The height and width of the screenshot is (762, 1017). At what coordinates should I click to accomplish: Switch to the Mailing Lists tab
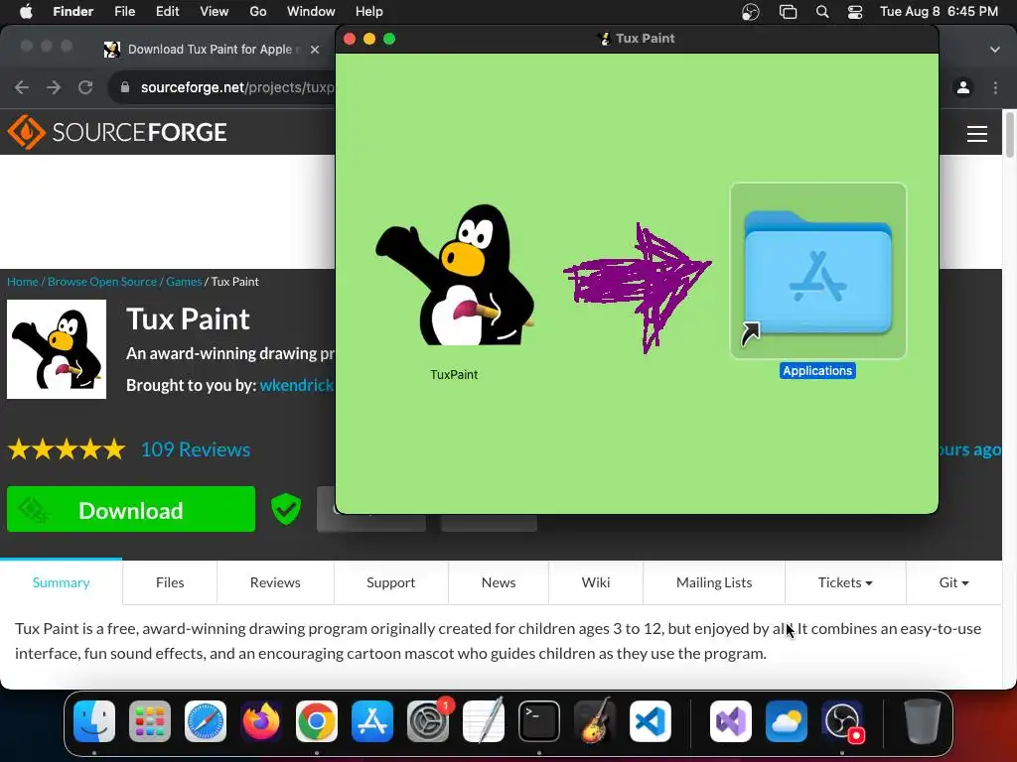714,582
